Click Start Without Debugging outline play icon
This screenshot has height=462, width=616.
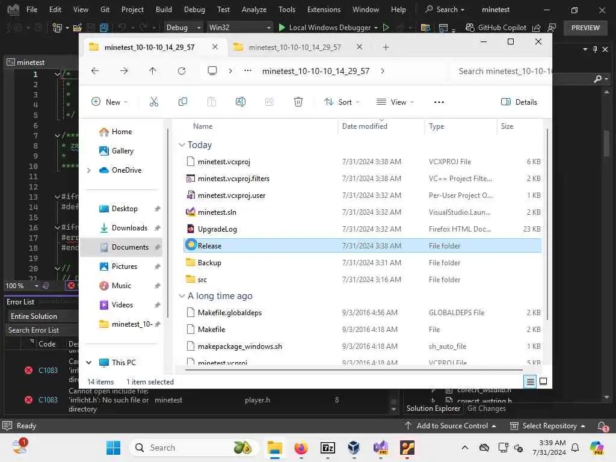coord(386,28)
